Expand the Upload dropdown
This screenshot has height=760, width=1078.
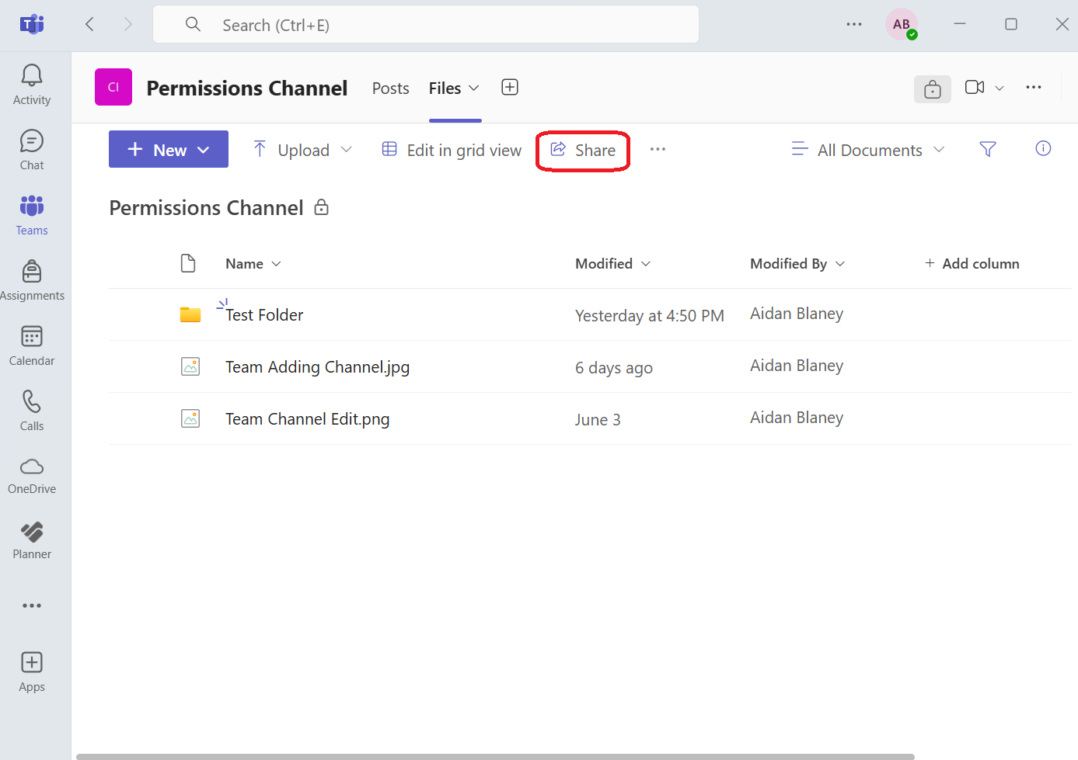pos(347,149)
